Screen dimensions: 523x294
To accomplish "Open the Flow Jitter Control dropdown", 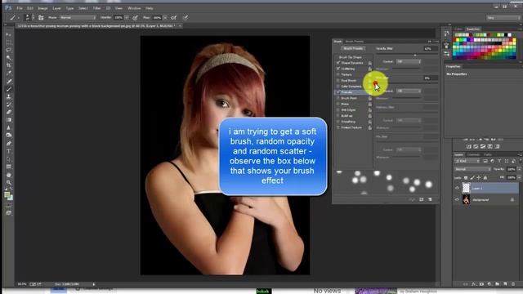I will (x=409, y=91).
